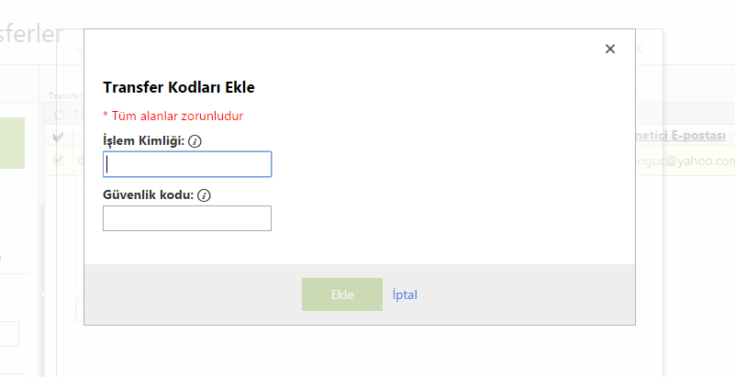This screenshot has height=377, width=735.
Task: Toggle the header select-all checkmark behind dialog
Action: [x=59, y=137]
